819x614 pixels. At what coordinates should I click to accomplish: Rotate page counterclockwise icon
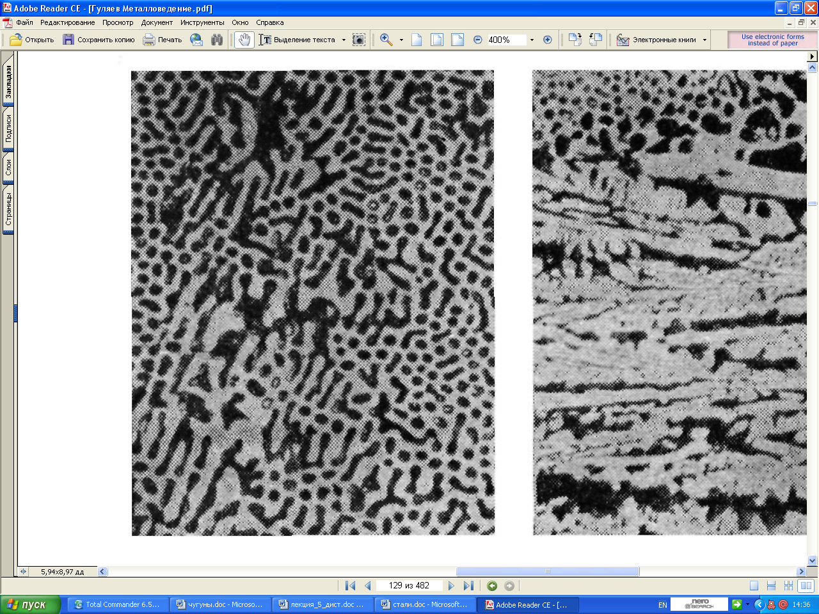click(596, 40)
